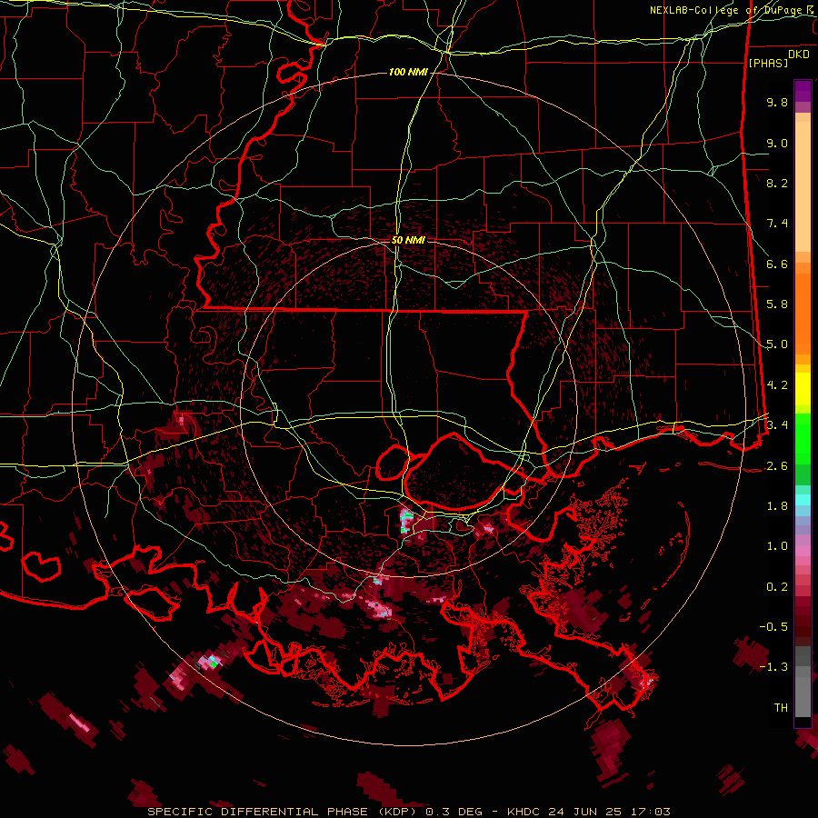Click the 9.0 value on the color scale
This screenshot has width=818, height=818.
pos(777,143)
